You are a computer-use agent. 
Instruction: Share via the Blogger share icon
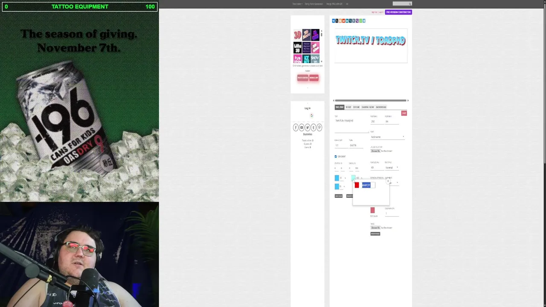pos(340,21)
